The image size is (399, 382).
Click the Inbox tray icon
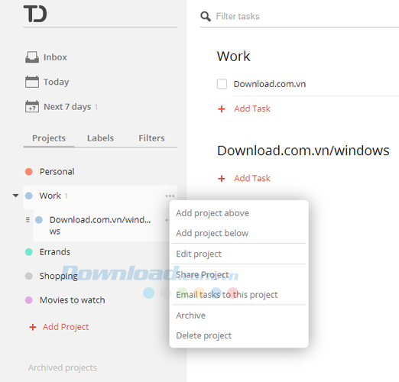pos(32,57)
